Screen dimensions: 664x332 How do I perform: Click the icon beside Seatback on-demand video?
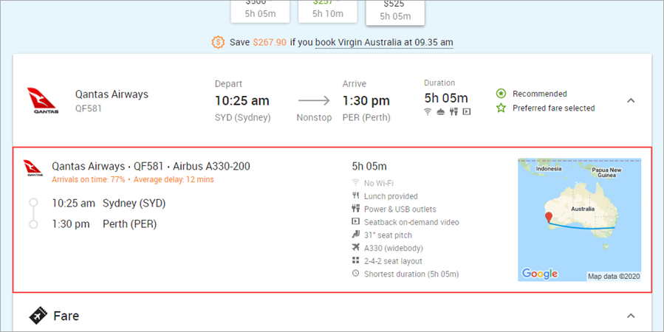[356, 221]
